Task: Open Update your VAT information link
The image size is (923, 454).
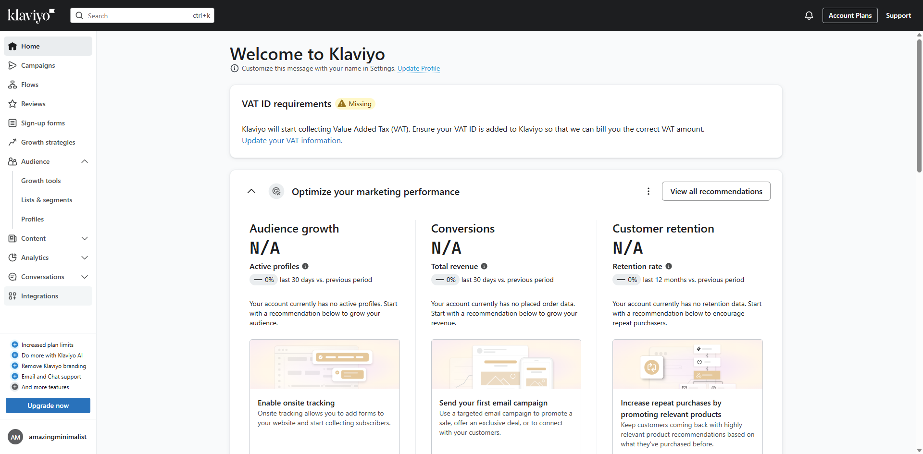Action: pyautogui.click(x=291, y=140)
